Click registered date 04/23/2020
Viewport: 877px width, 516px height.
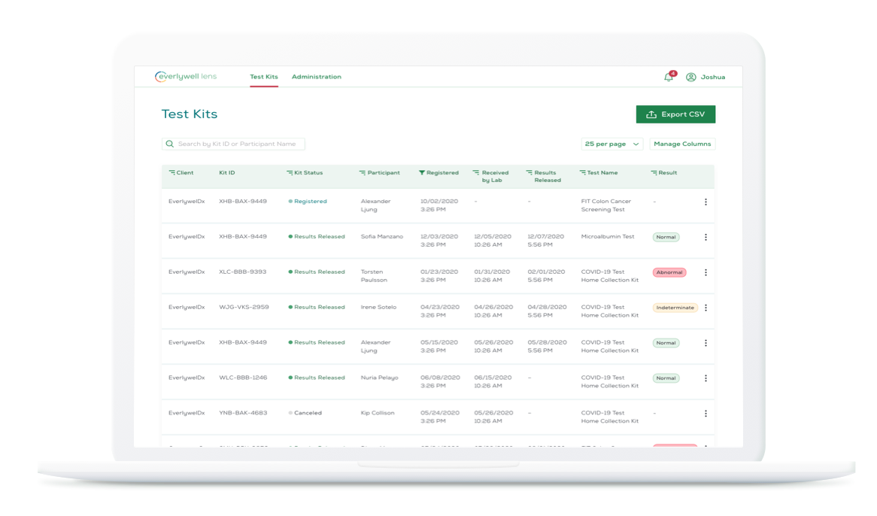click(440, 307)
